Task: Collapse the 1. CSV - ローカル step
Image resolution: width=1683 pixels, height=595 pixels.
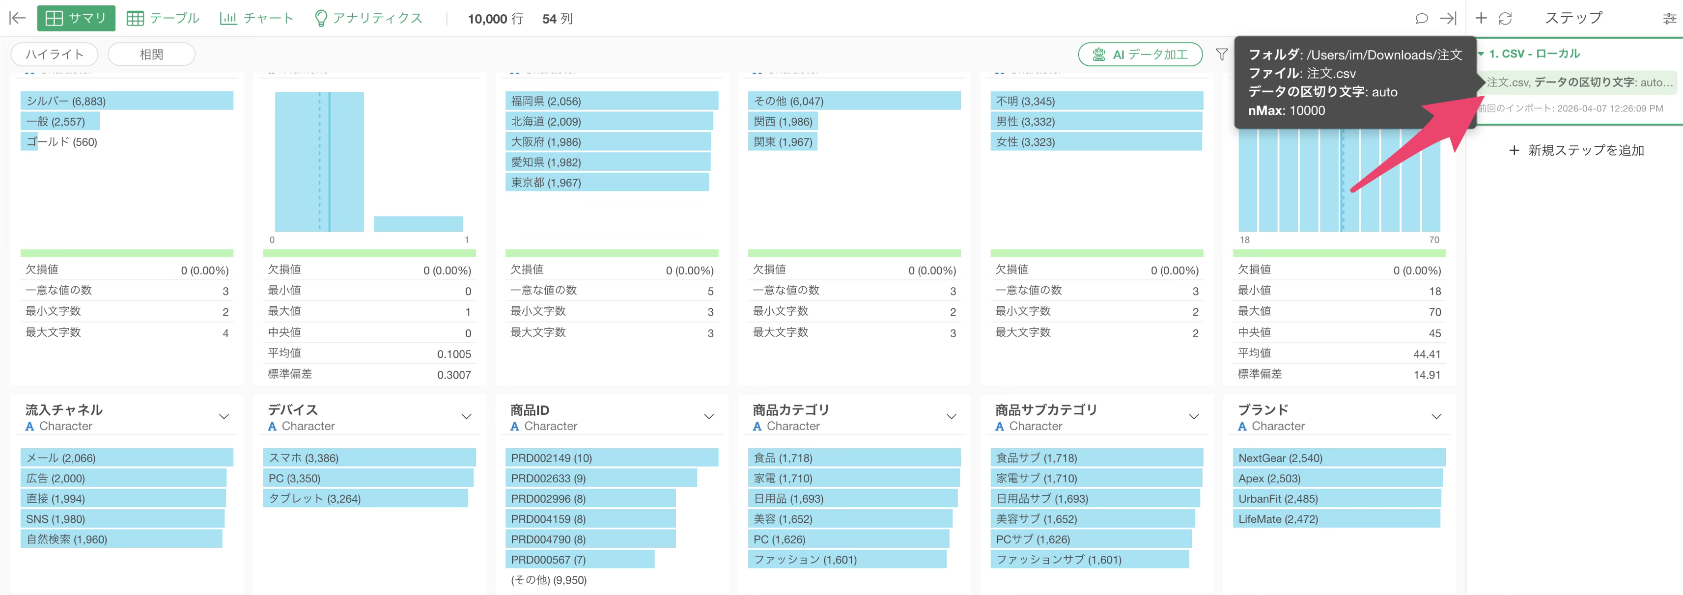Action: (x=1481, y=54)
